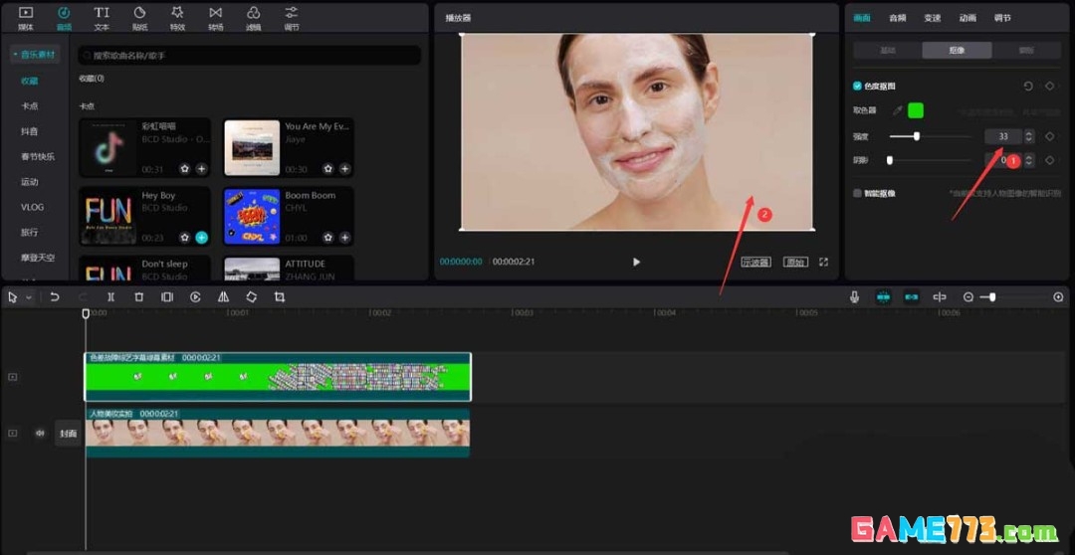The image size is (1075, 555).
Task: Click the green chroma key color swatch
Action: tap(916, 110)
